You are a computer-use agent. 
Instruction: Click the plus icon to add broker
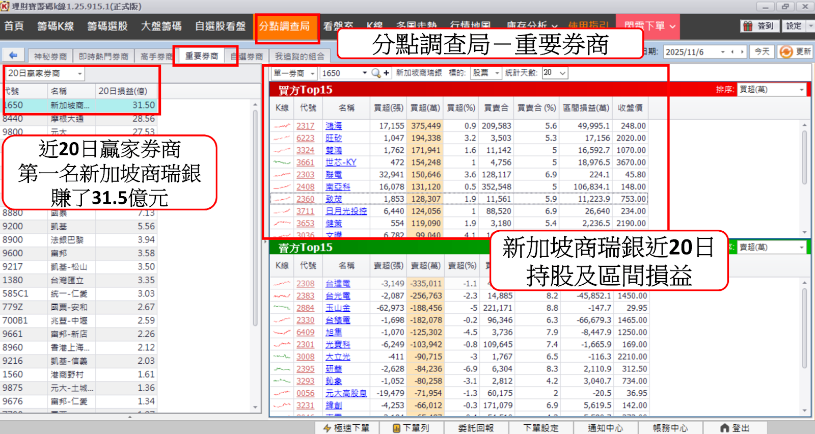tap(386, 73)
